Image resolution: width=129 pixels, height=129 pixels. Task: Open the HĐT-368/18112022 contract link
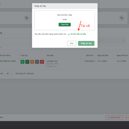pyautogui.click(x=8, y=61)
